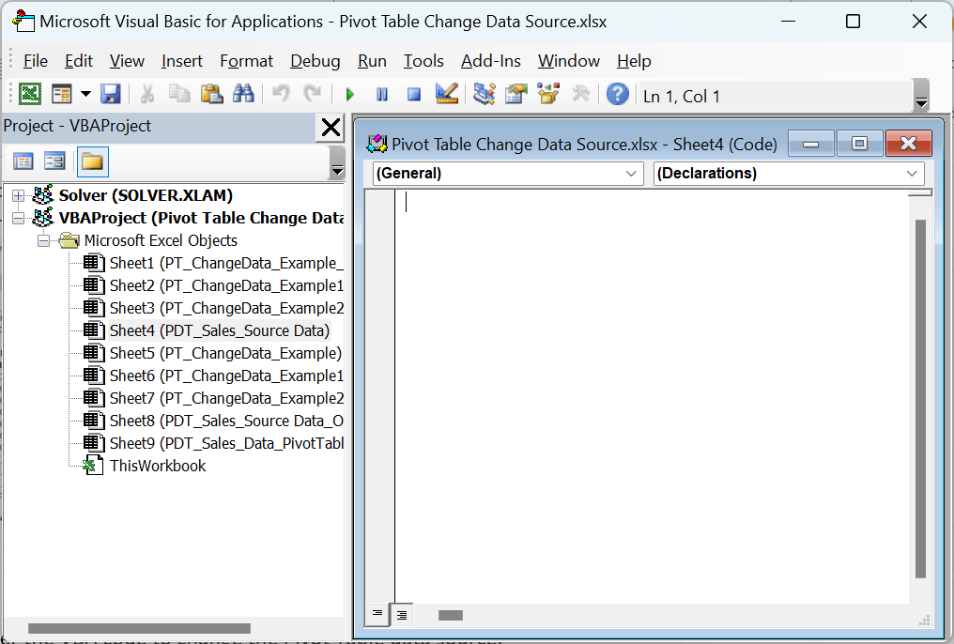Run the macro with the Run Sub button
The height and width of the screenshot is (644, 954).
349,94
